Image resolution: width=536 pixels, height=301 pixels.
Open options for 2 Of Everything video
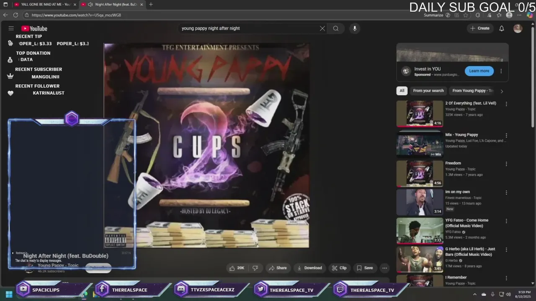506,104
